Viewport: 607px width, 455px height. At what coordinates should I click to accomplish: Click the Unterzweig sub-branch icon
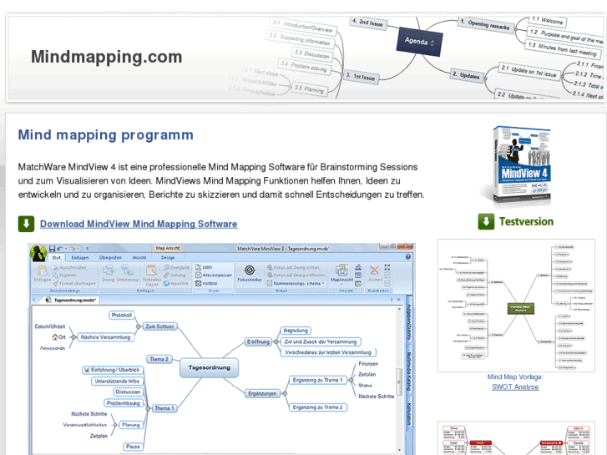pyautogui.click(x=127, y=270)
